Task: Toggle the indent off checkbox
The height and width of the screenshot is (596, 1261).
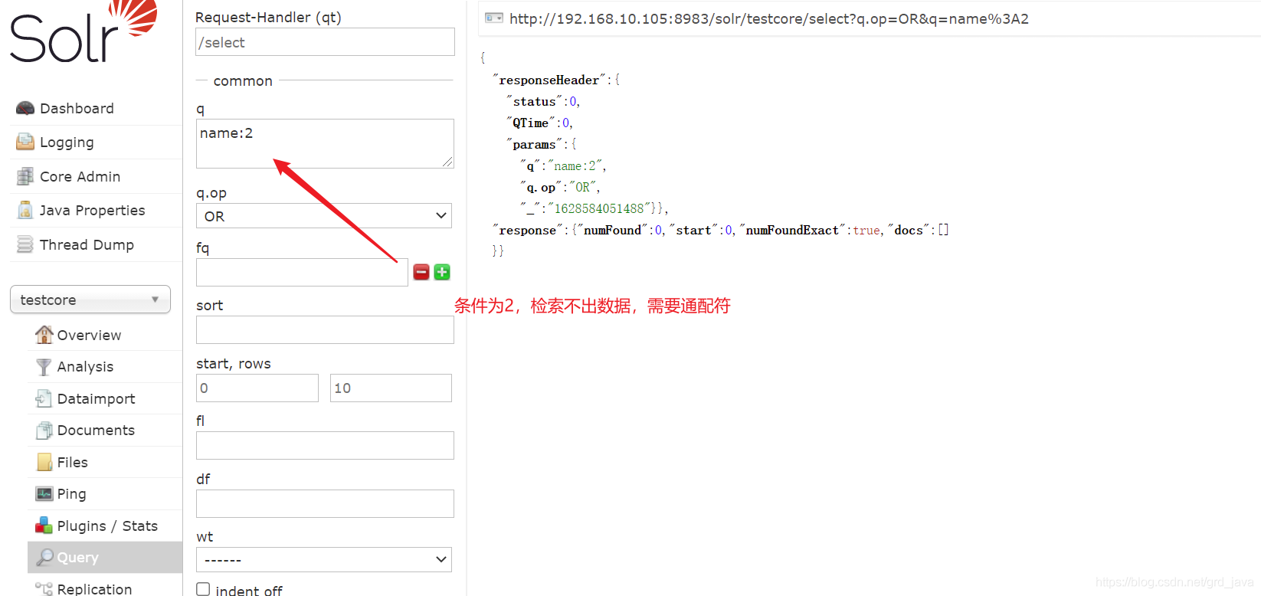Action: (x=203, y=589)
